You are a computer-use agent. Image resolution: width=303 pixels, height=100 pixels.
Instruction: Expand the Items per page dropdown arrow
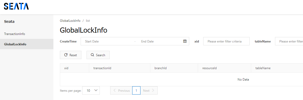pyautogui.click(x=96, y=90)
